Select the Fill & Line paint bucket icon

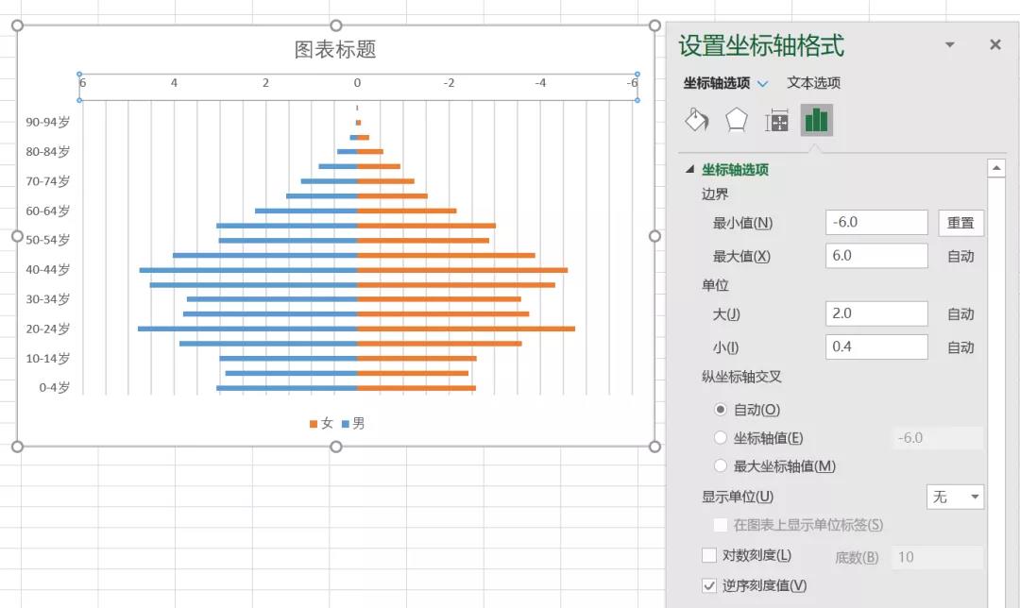[696, 120]
